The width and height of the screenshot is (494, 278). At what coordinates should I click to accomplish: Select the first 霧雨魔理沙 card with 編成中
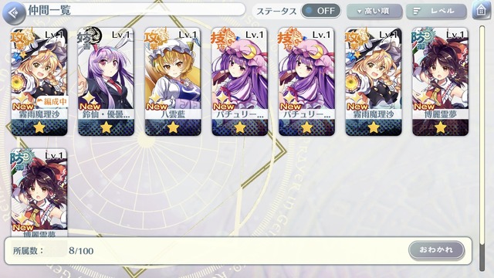(39, 82)
